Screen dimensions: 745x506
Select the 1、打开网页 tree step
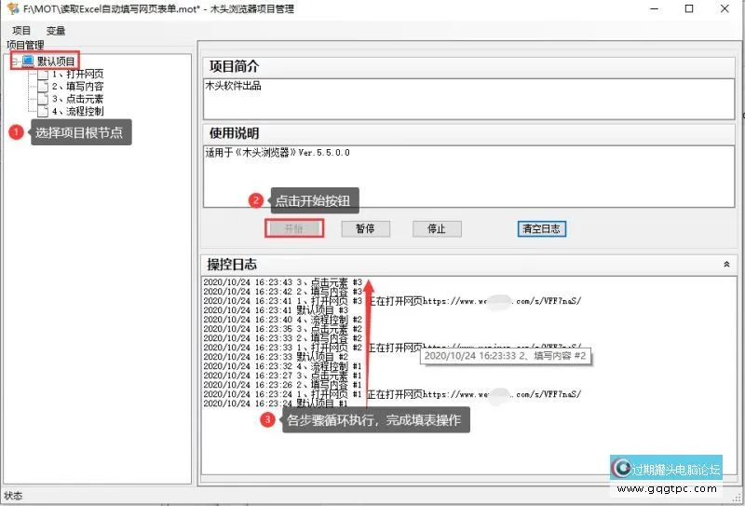pos(78,75)
